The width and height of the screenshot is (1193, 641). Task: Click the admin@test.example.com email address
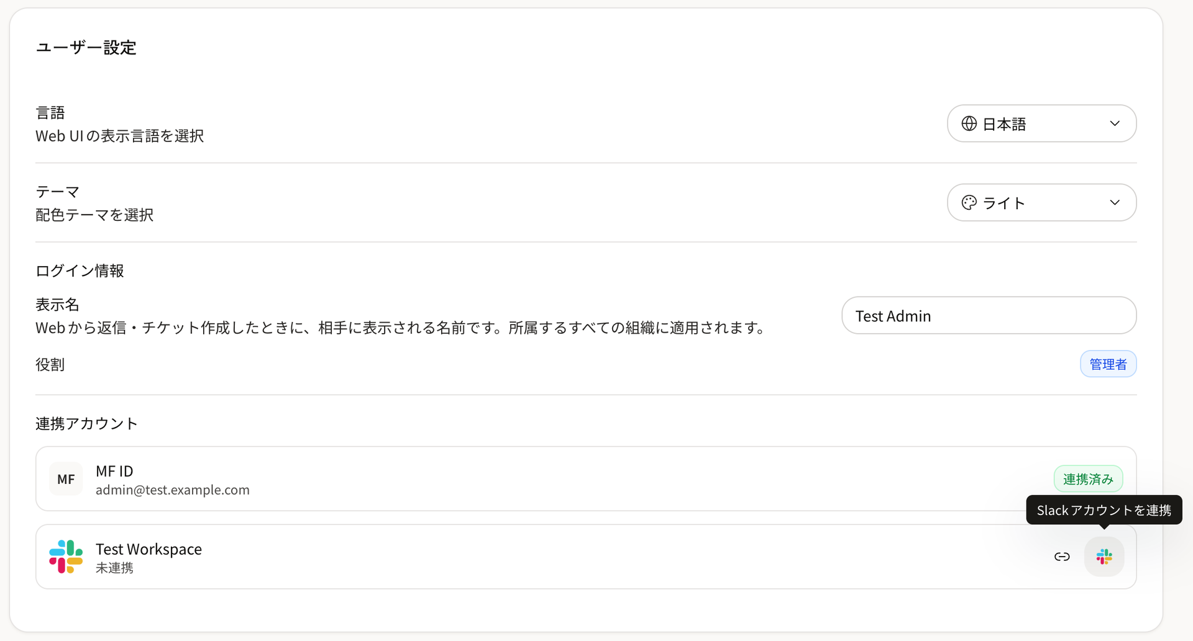[x=173, y=490]
